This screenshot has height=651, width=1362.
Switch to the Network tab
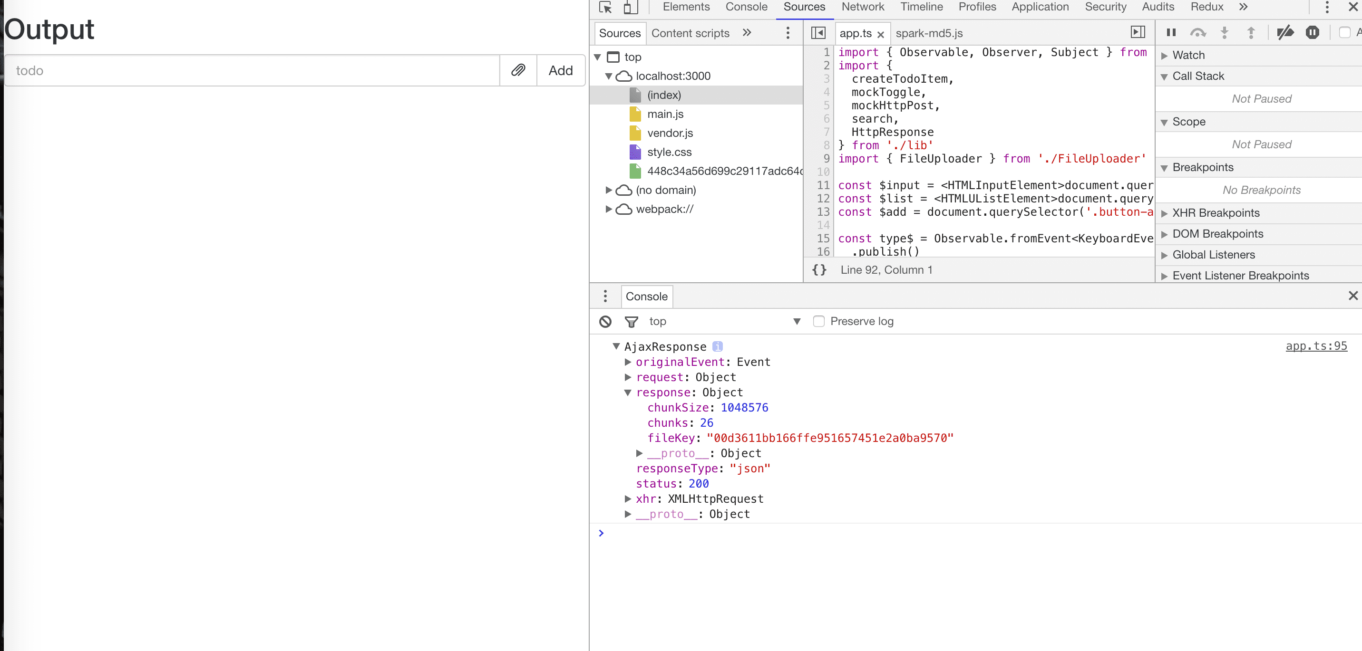tap(862, 7)
